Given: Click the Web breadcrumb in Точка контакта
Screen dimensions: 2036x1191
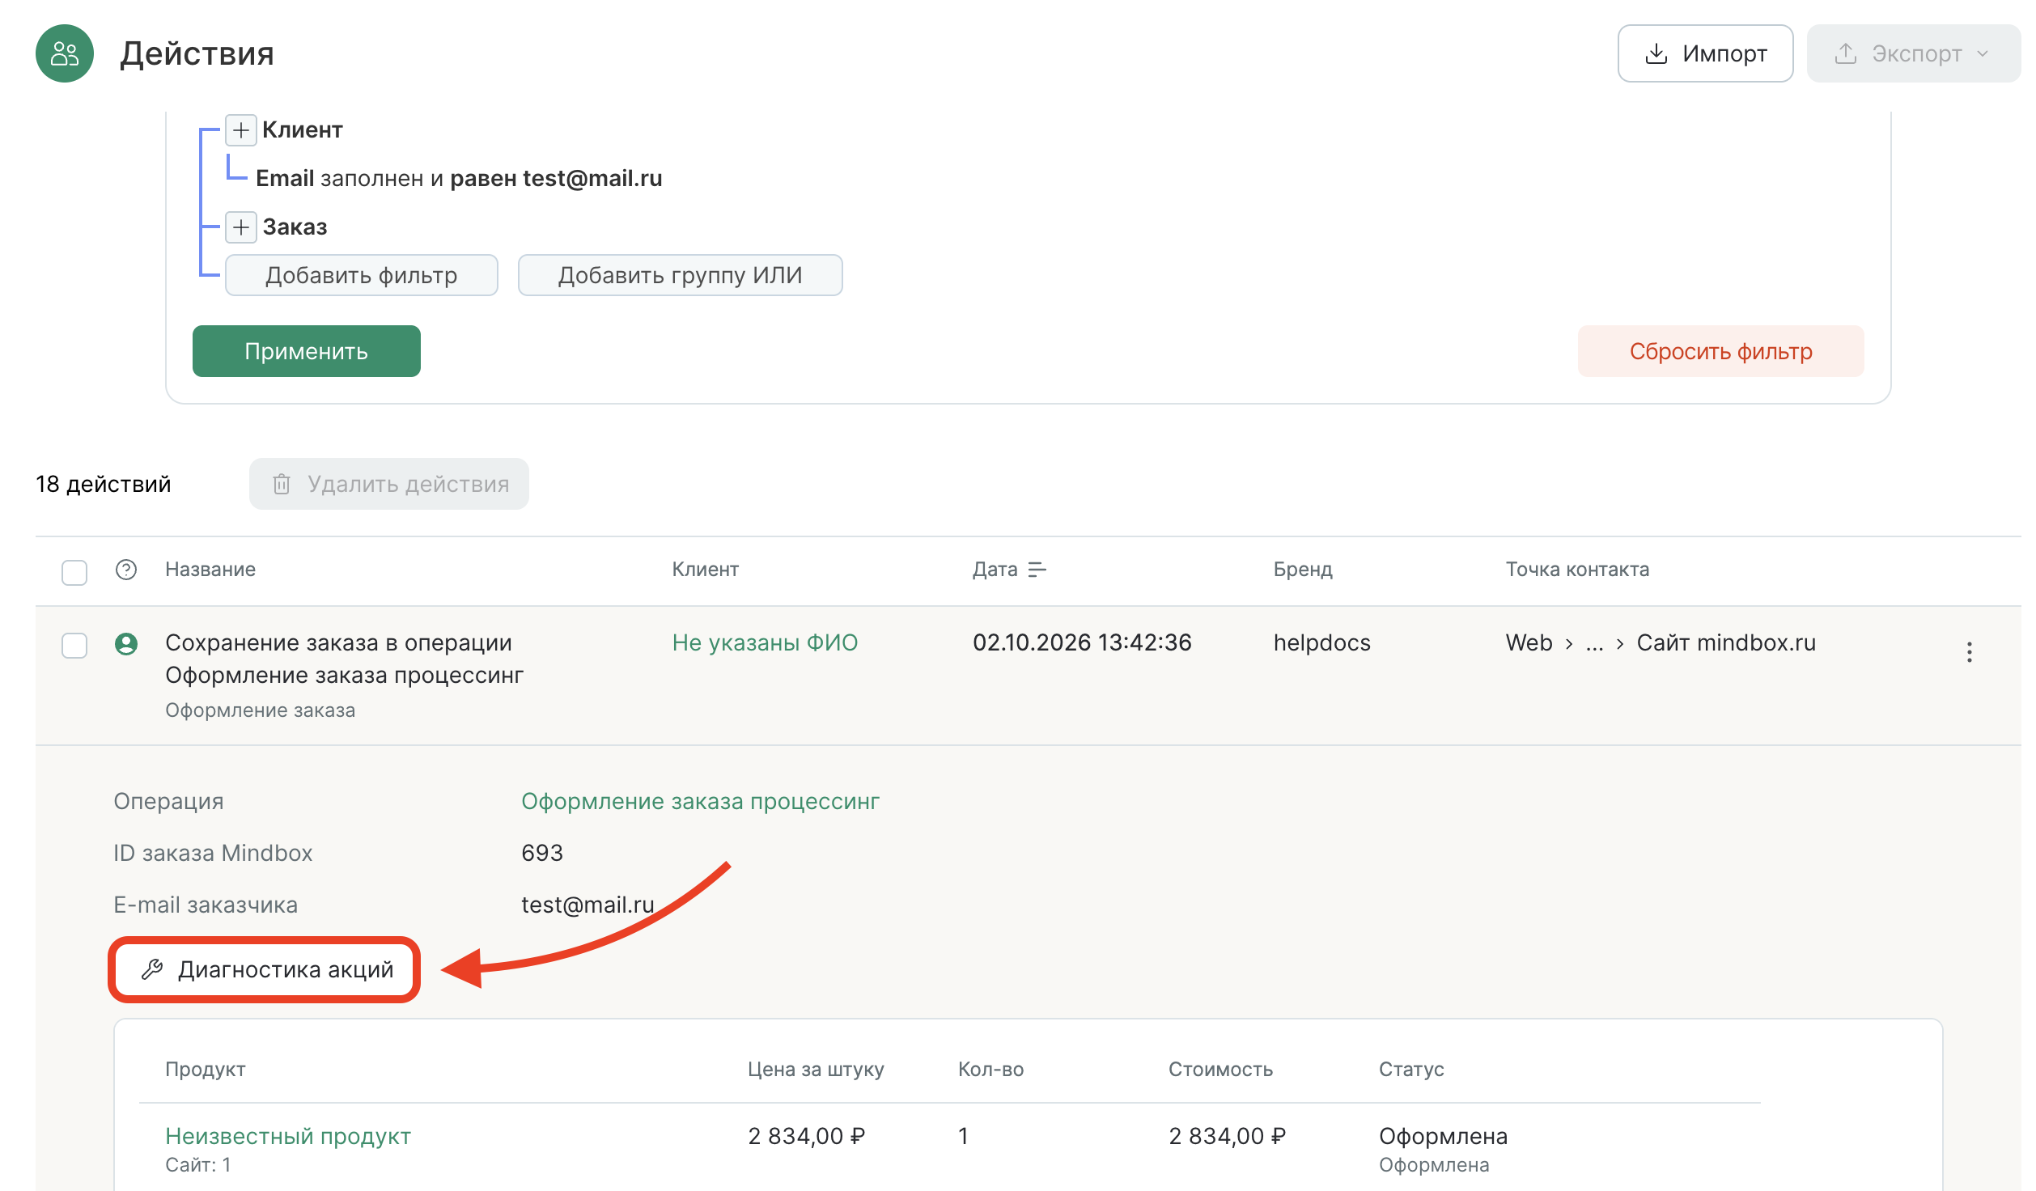Looking at the screenshot, I should click(x=1529, y=642).
